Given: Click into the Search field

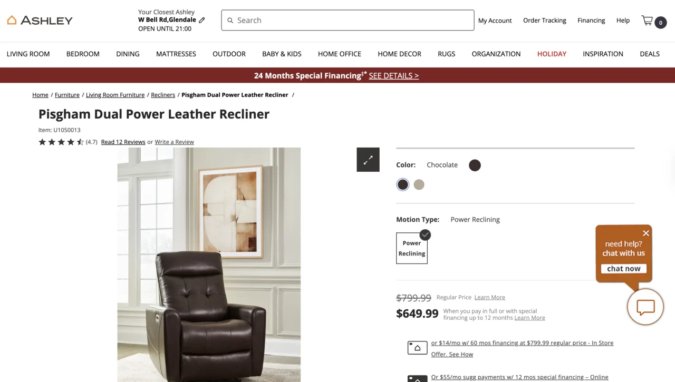Looking at the screenshot, I should pyautogui.click(x=348, y=20).
